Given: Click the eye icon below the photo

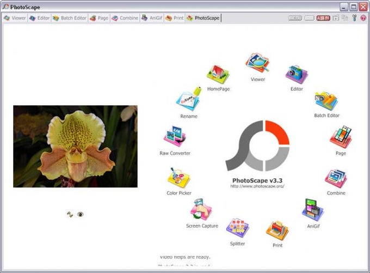Looking at the screenshot, I should coord(80,214).
